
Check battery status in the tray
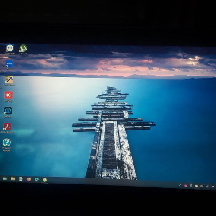click(191, 186)
